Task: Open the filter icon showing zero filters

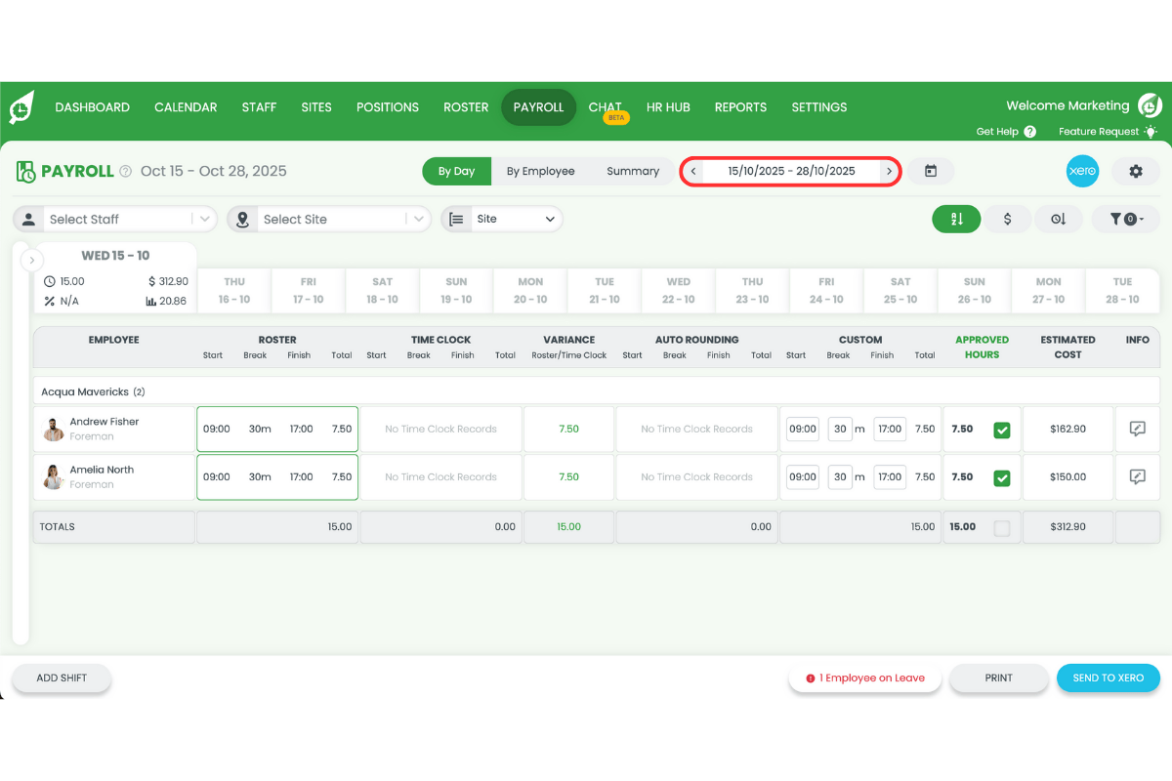Action: coord(1126,219)
